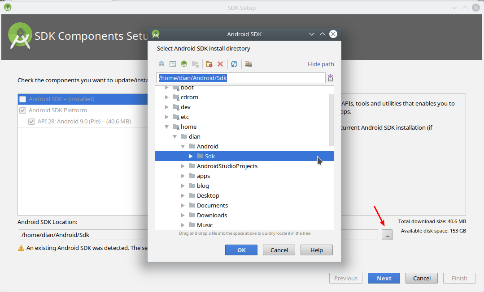Expand the Sdk folder node
484x292 pixels.
pos(191,156)
